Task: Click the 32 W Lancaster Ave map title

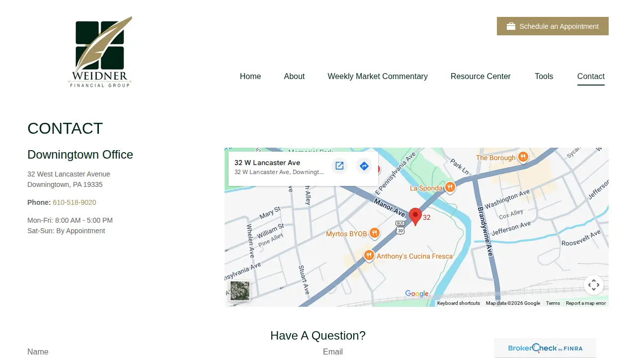Action: point(267,163)
